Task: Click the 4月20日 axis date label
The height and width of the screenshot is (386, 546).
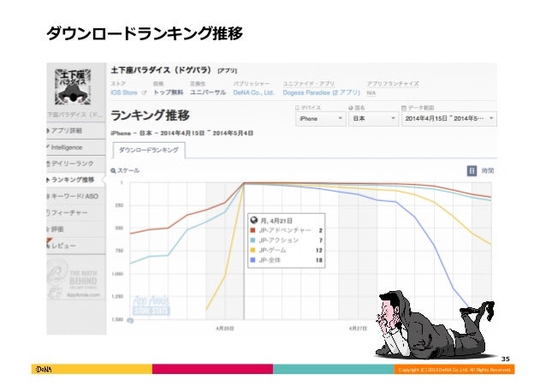Action: 225,328
